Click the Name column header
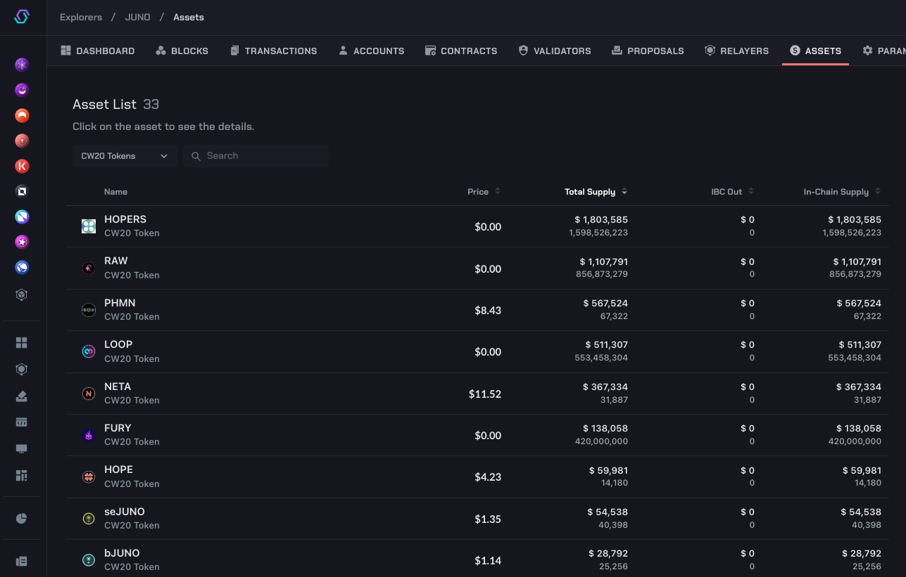The width and height of the screenshot is (906, 577). 115,192
